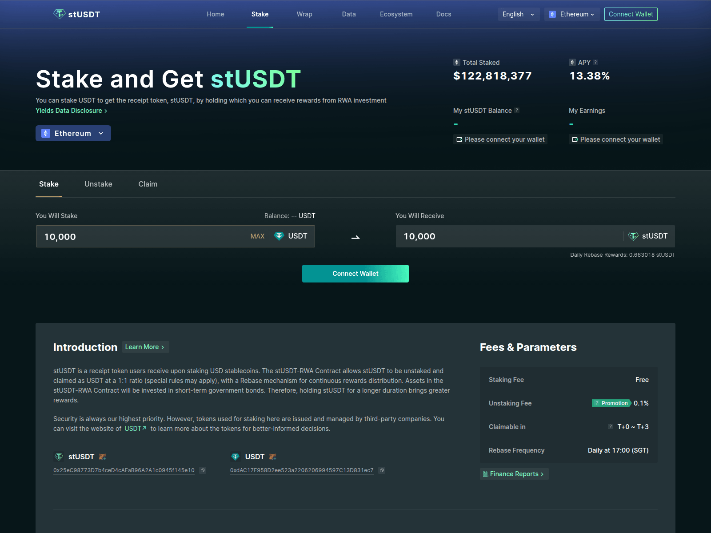This screenshot has width=711, height=533.
Task: Click the large gradient Connect Wallet button
Action: [x=355, y=274]
